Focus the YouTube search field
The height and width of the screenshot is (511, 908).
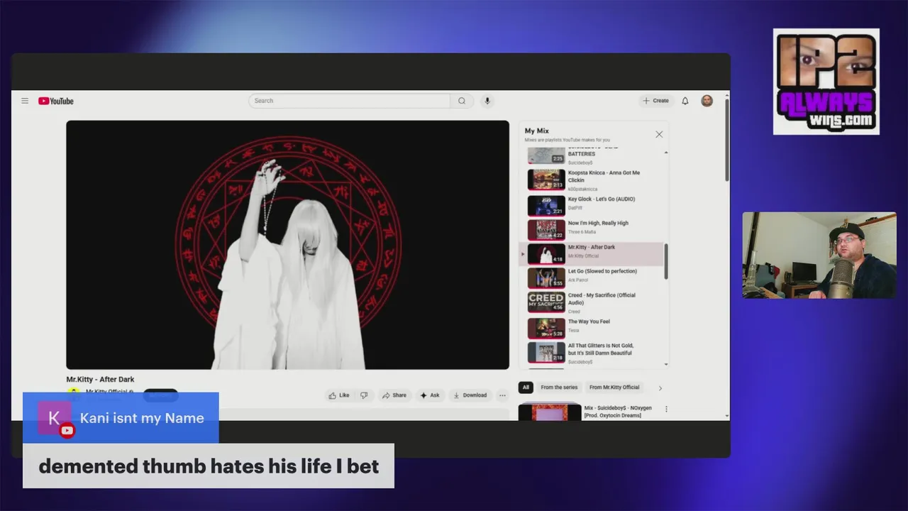coord(349,101)
